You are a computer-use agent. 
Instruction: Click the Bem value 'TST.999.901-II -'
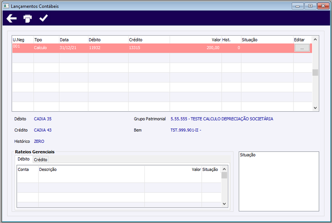(x=186, y=130)
